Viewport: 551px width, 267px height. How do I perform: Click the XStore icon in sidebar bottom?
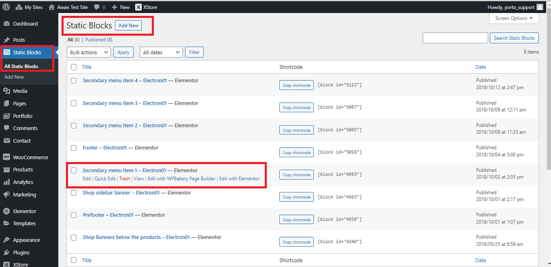click(6, 264)
